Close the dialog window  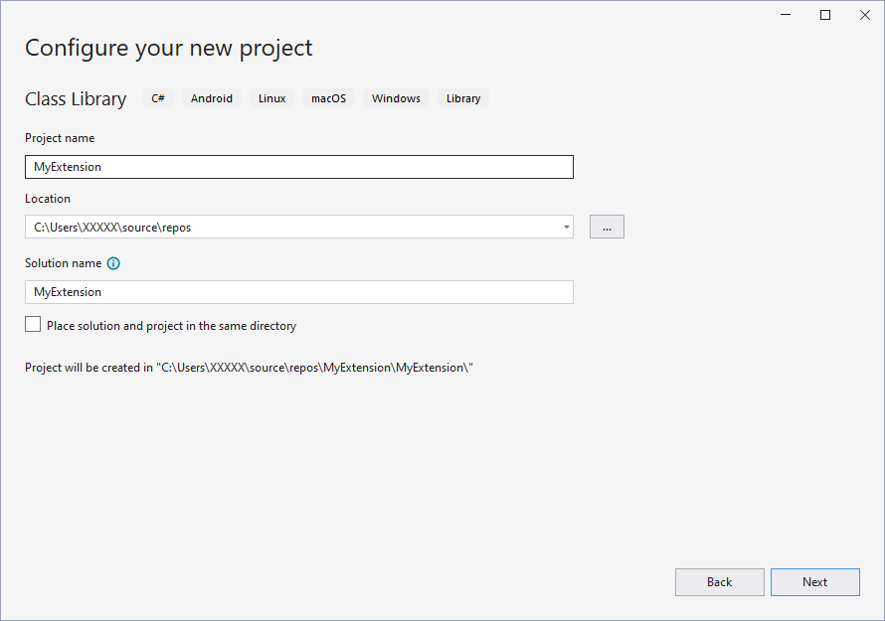[865, 15]
